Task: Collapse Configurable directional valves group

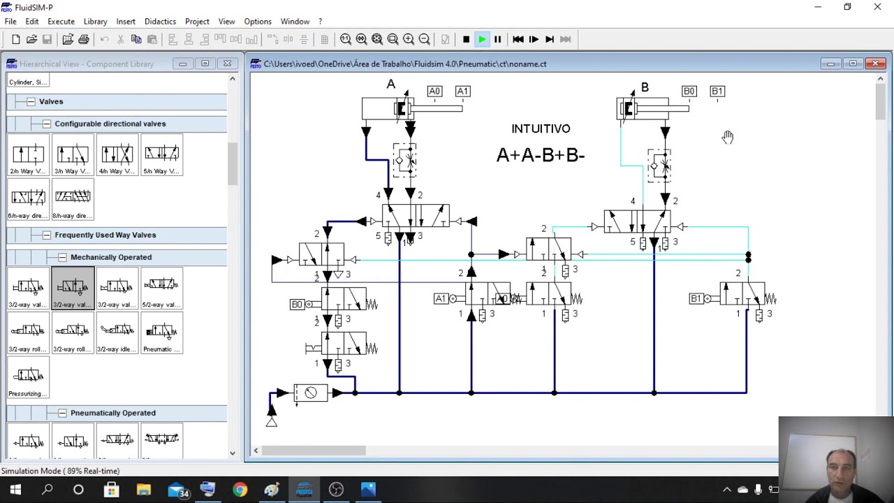Action: tap(46, 124)
